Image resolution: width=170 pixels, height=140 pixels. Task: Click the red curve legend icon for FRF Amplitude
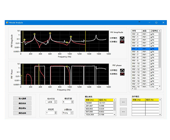pyautogui.click(x=122, y=42)
